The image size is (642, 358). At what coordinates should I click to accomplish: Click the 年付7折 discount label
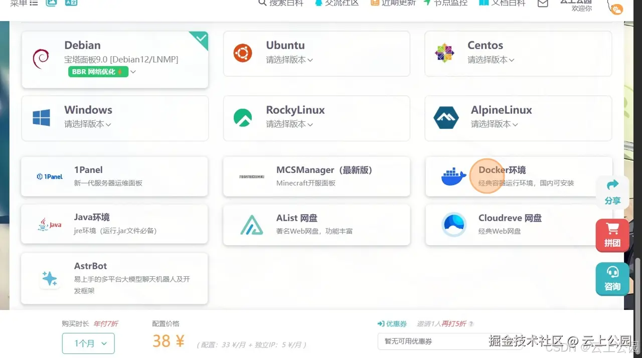[x=106, y=324]
